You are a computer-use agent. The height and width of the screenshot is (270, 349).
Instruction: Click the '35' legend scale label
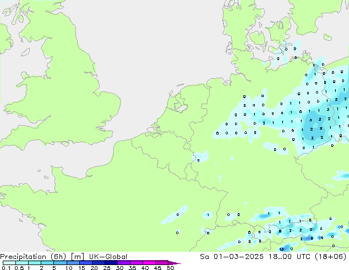(x=132, y=268)
